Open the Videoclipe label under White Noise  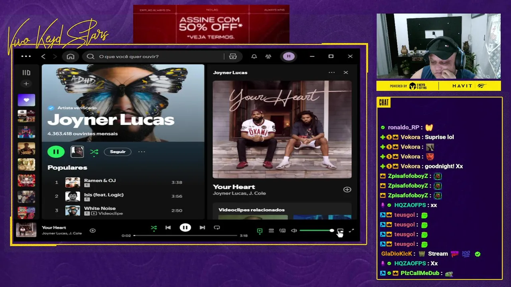coord(111,214)
